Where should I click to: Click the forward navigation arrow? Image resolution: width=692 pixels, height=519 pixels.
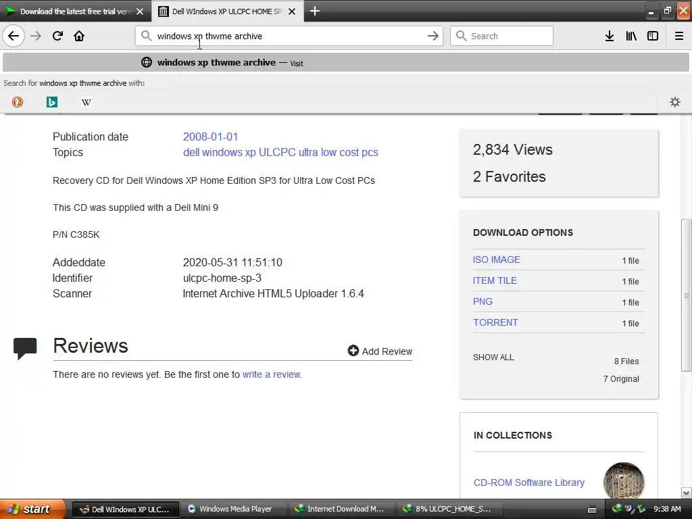(36, 36)
